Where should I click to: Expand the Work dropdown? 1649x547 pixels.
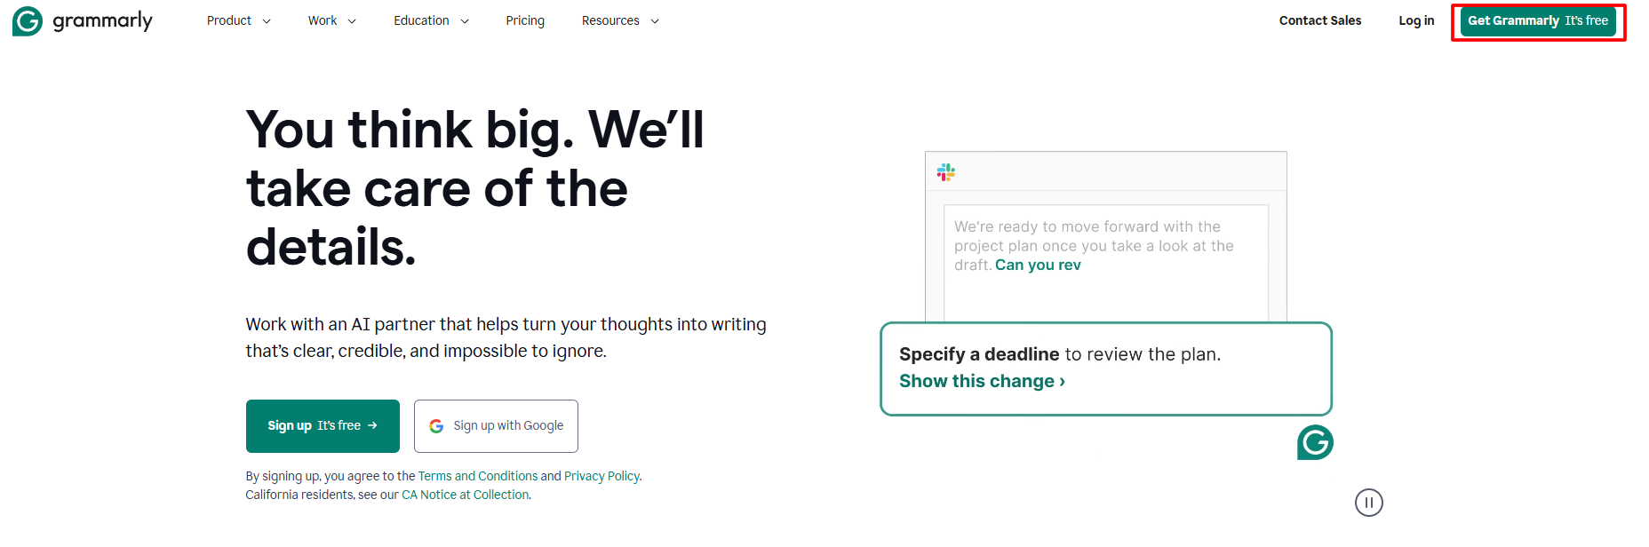click(x=331, y=20)
